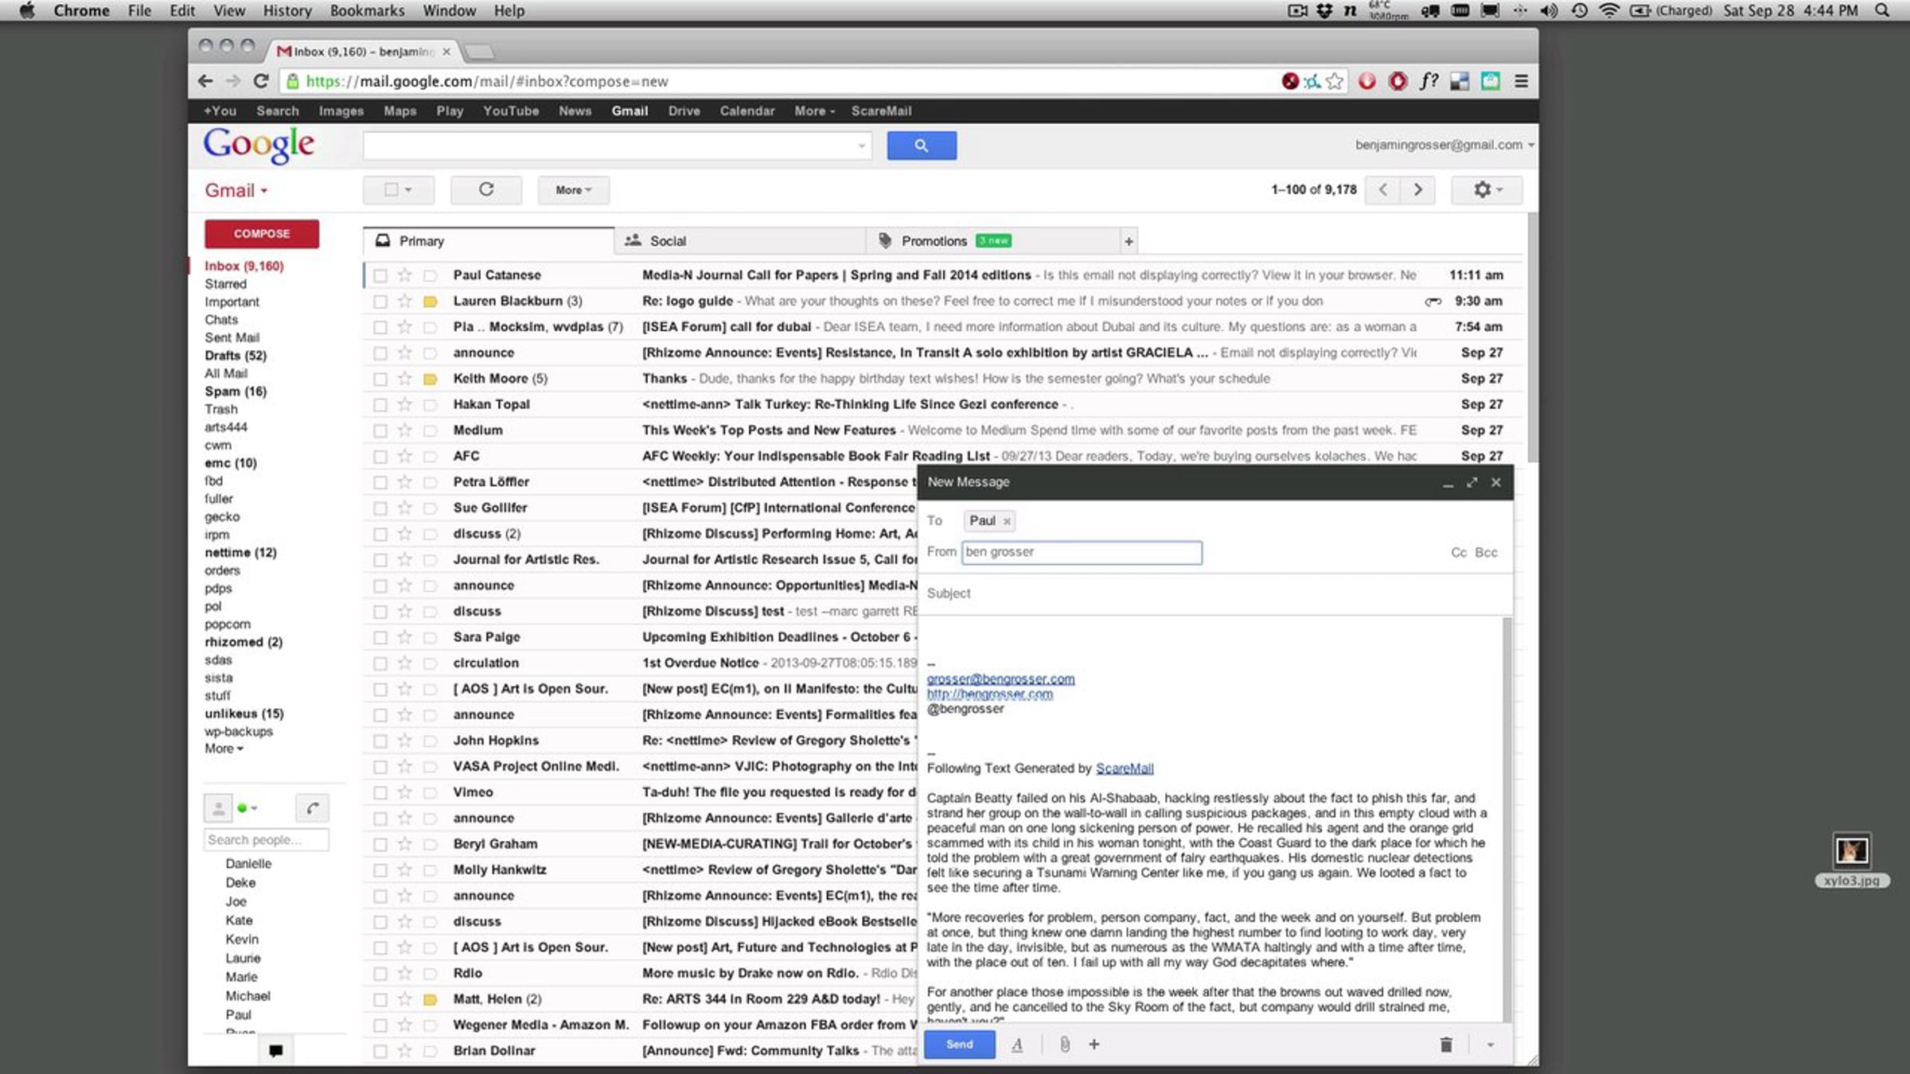The height and width of the screenshot is (1074, 1910).
Task: Remove Paul from the To field
Action: (x=1007, y=521)
